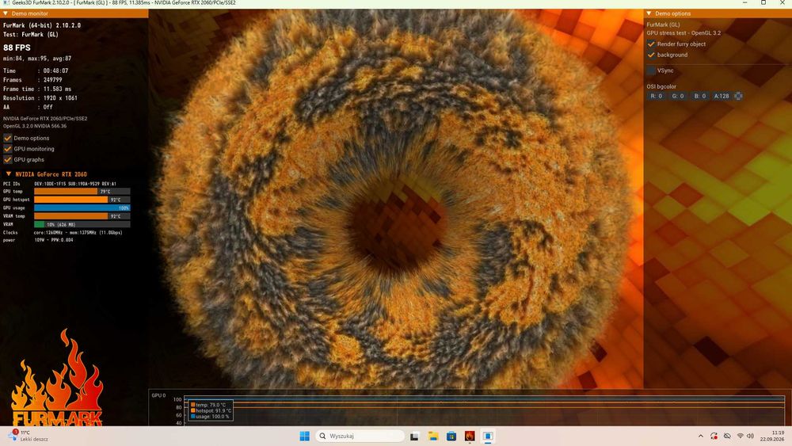The image size is (792, 446).
Task: Click the G: 0 color field
Action: (x=678, y=96)
